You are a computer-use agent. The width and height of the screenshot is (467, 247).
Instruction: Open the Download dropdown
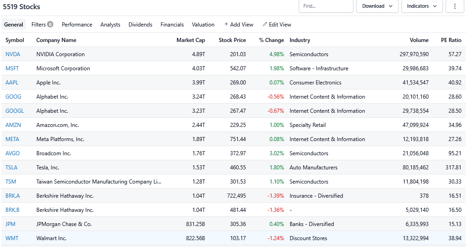pyautogui.click(x=376, y=6)
